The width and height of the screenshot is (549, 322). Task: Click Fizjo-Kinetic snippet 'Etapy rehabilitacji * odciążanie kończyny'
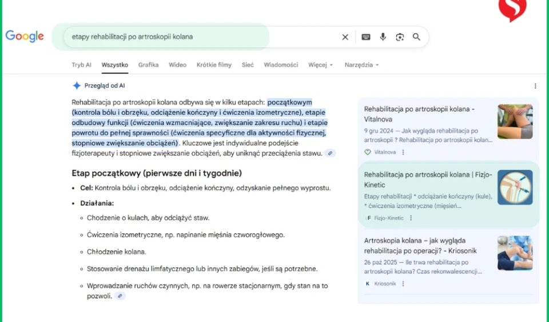[x=428, y=201]
